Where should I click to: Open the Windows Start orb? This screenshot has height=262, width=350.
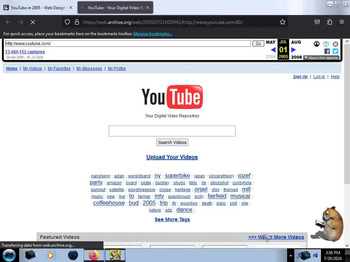[9, 255]
